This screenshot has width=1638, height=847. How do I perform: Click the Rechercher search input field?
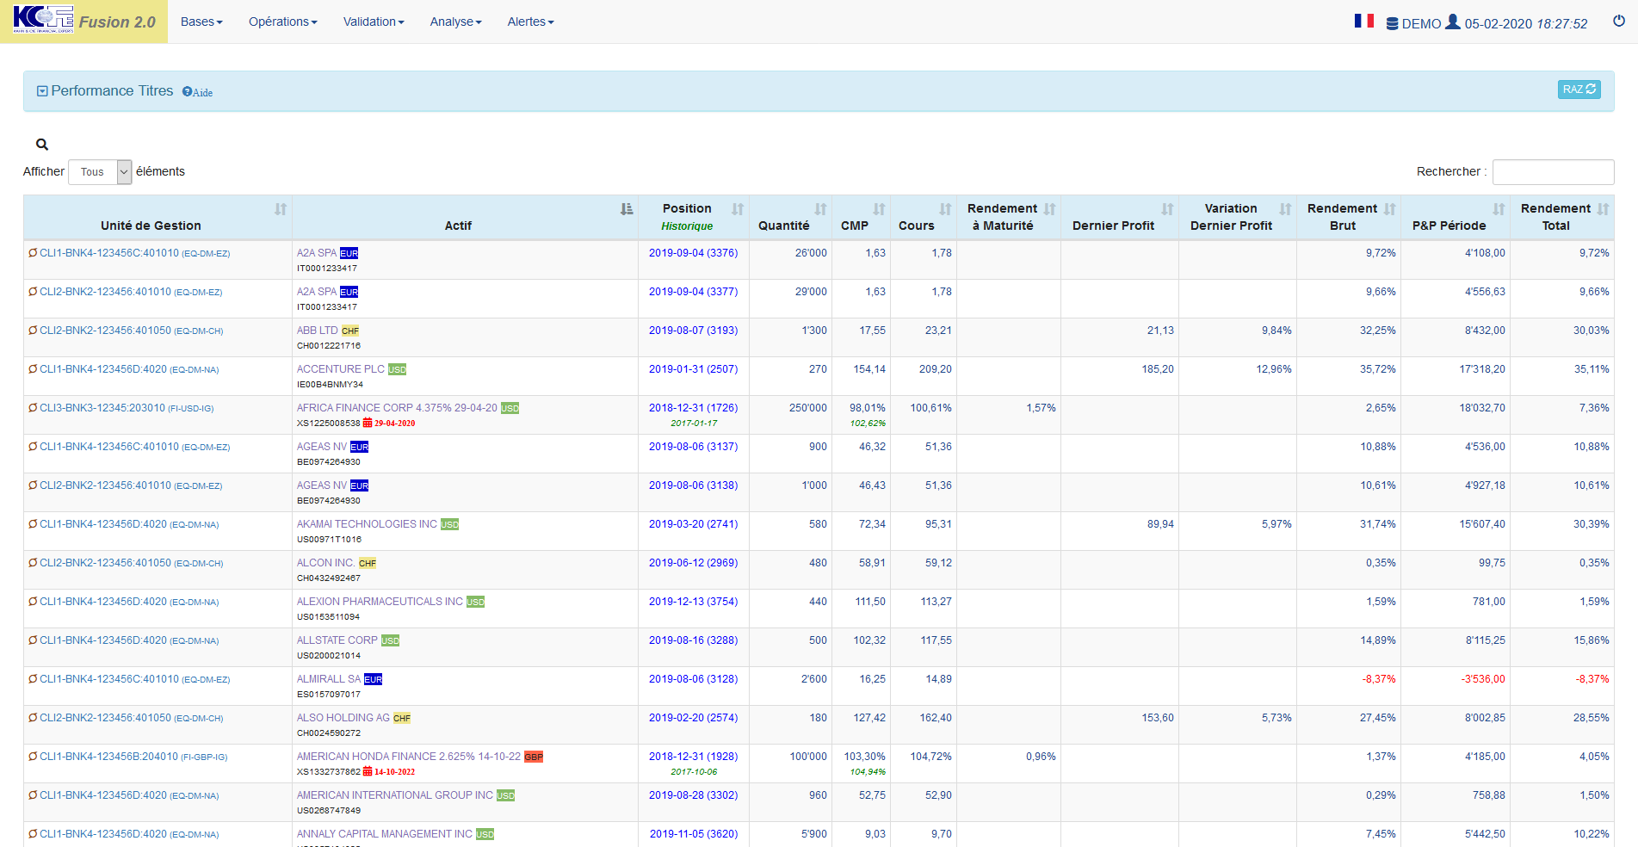click(1553, 172)
